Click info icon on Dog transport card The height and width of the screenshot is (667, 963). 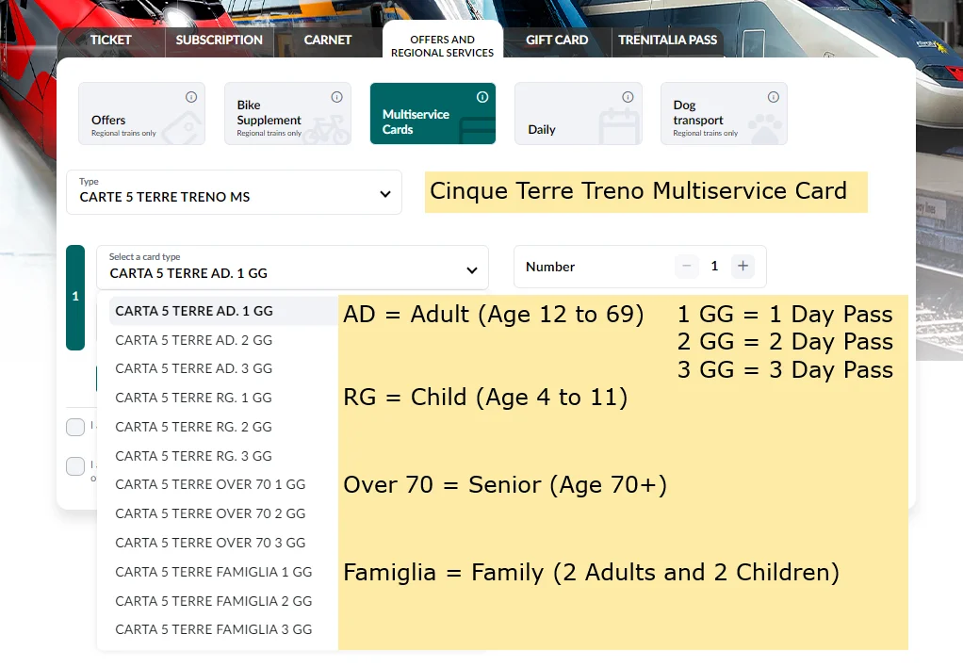(x=774, y=97)
